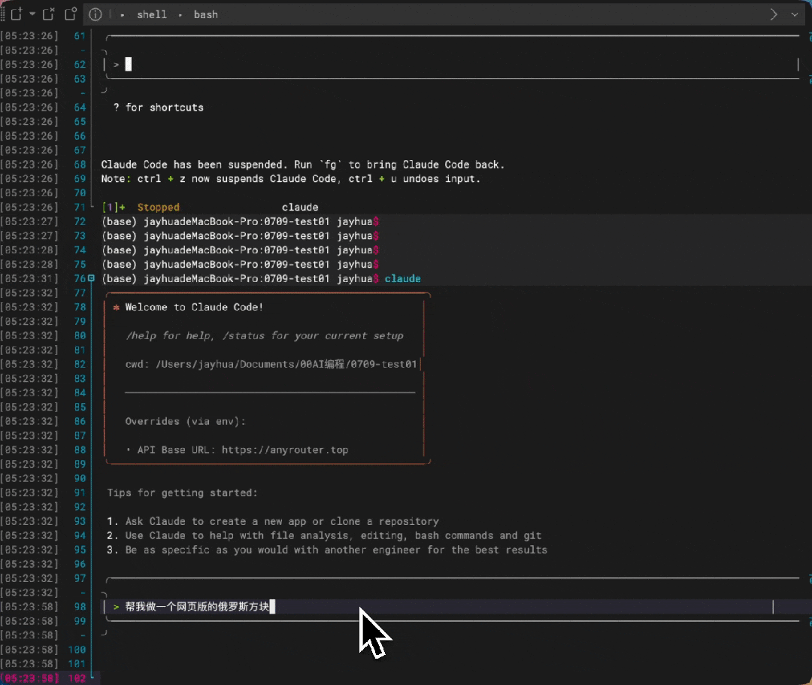
Task: Expand the small down chevron at toolbar end
Action: coord(795,14)
